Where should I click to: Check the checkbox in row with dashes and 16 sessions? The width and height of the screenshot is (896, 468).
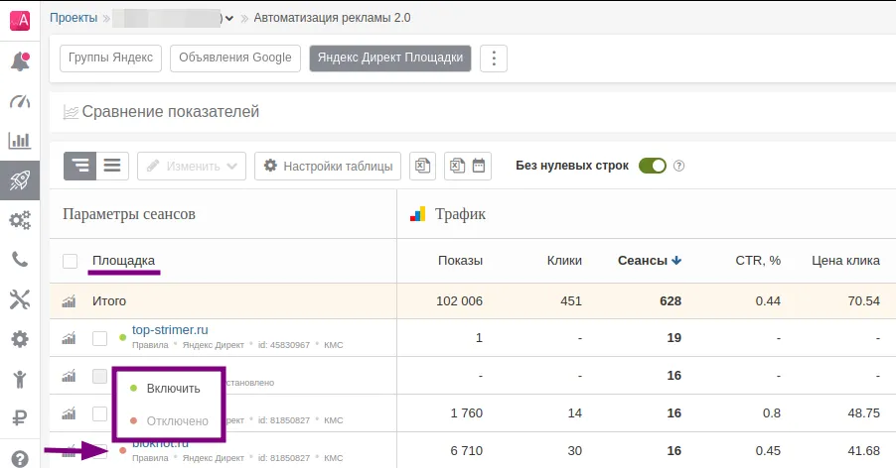click(x=100, y=376)
